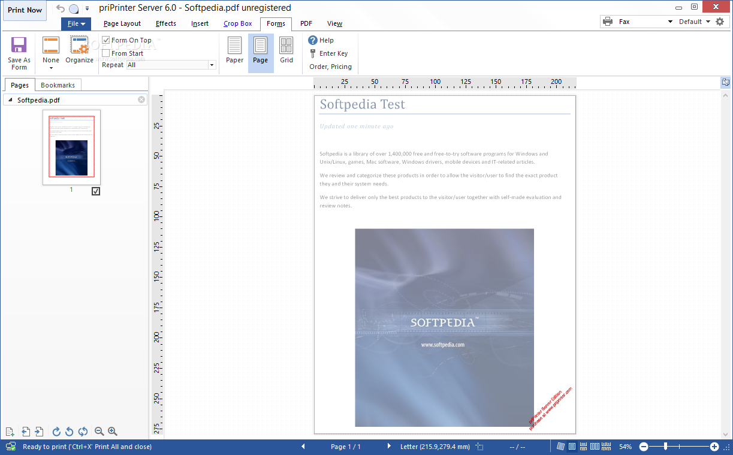Toggle the checkbox under page 1 thumbnail
Image resolution: width=733 pixels, height=455 pixels.
tap(96, 191)
